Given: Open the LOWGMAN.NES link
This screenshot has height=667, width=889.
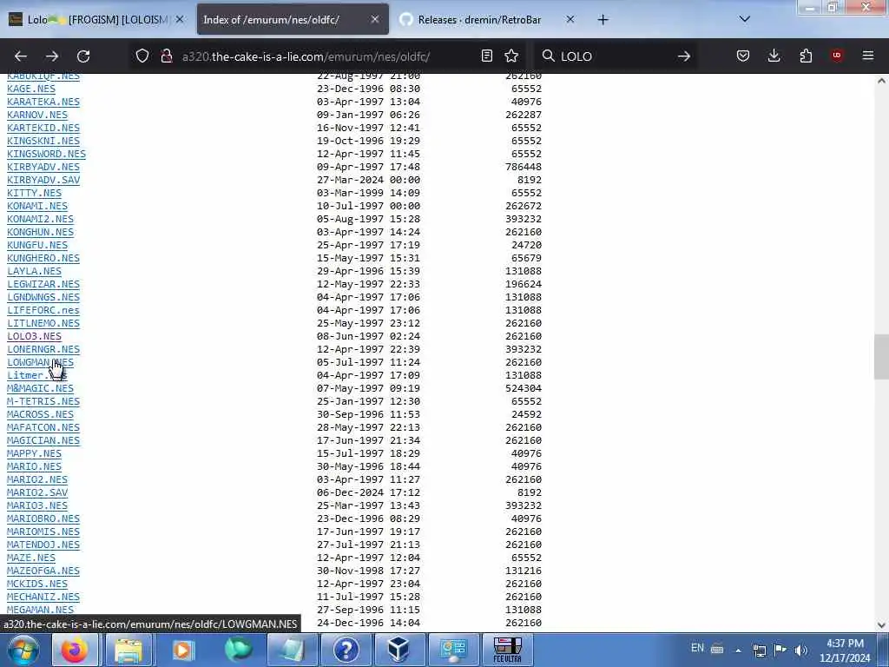Looking at the screenshot, I should [x=40, y=362].
